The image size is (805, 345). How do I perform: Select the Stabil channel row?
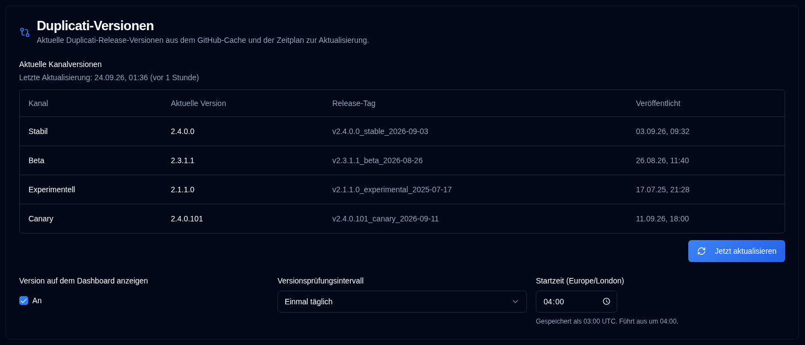pyautogui.click(x=402, y=131)
